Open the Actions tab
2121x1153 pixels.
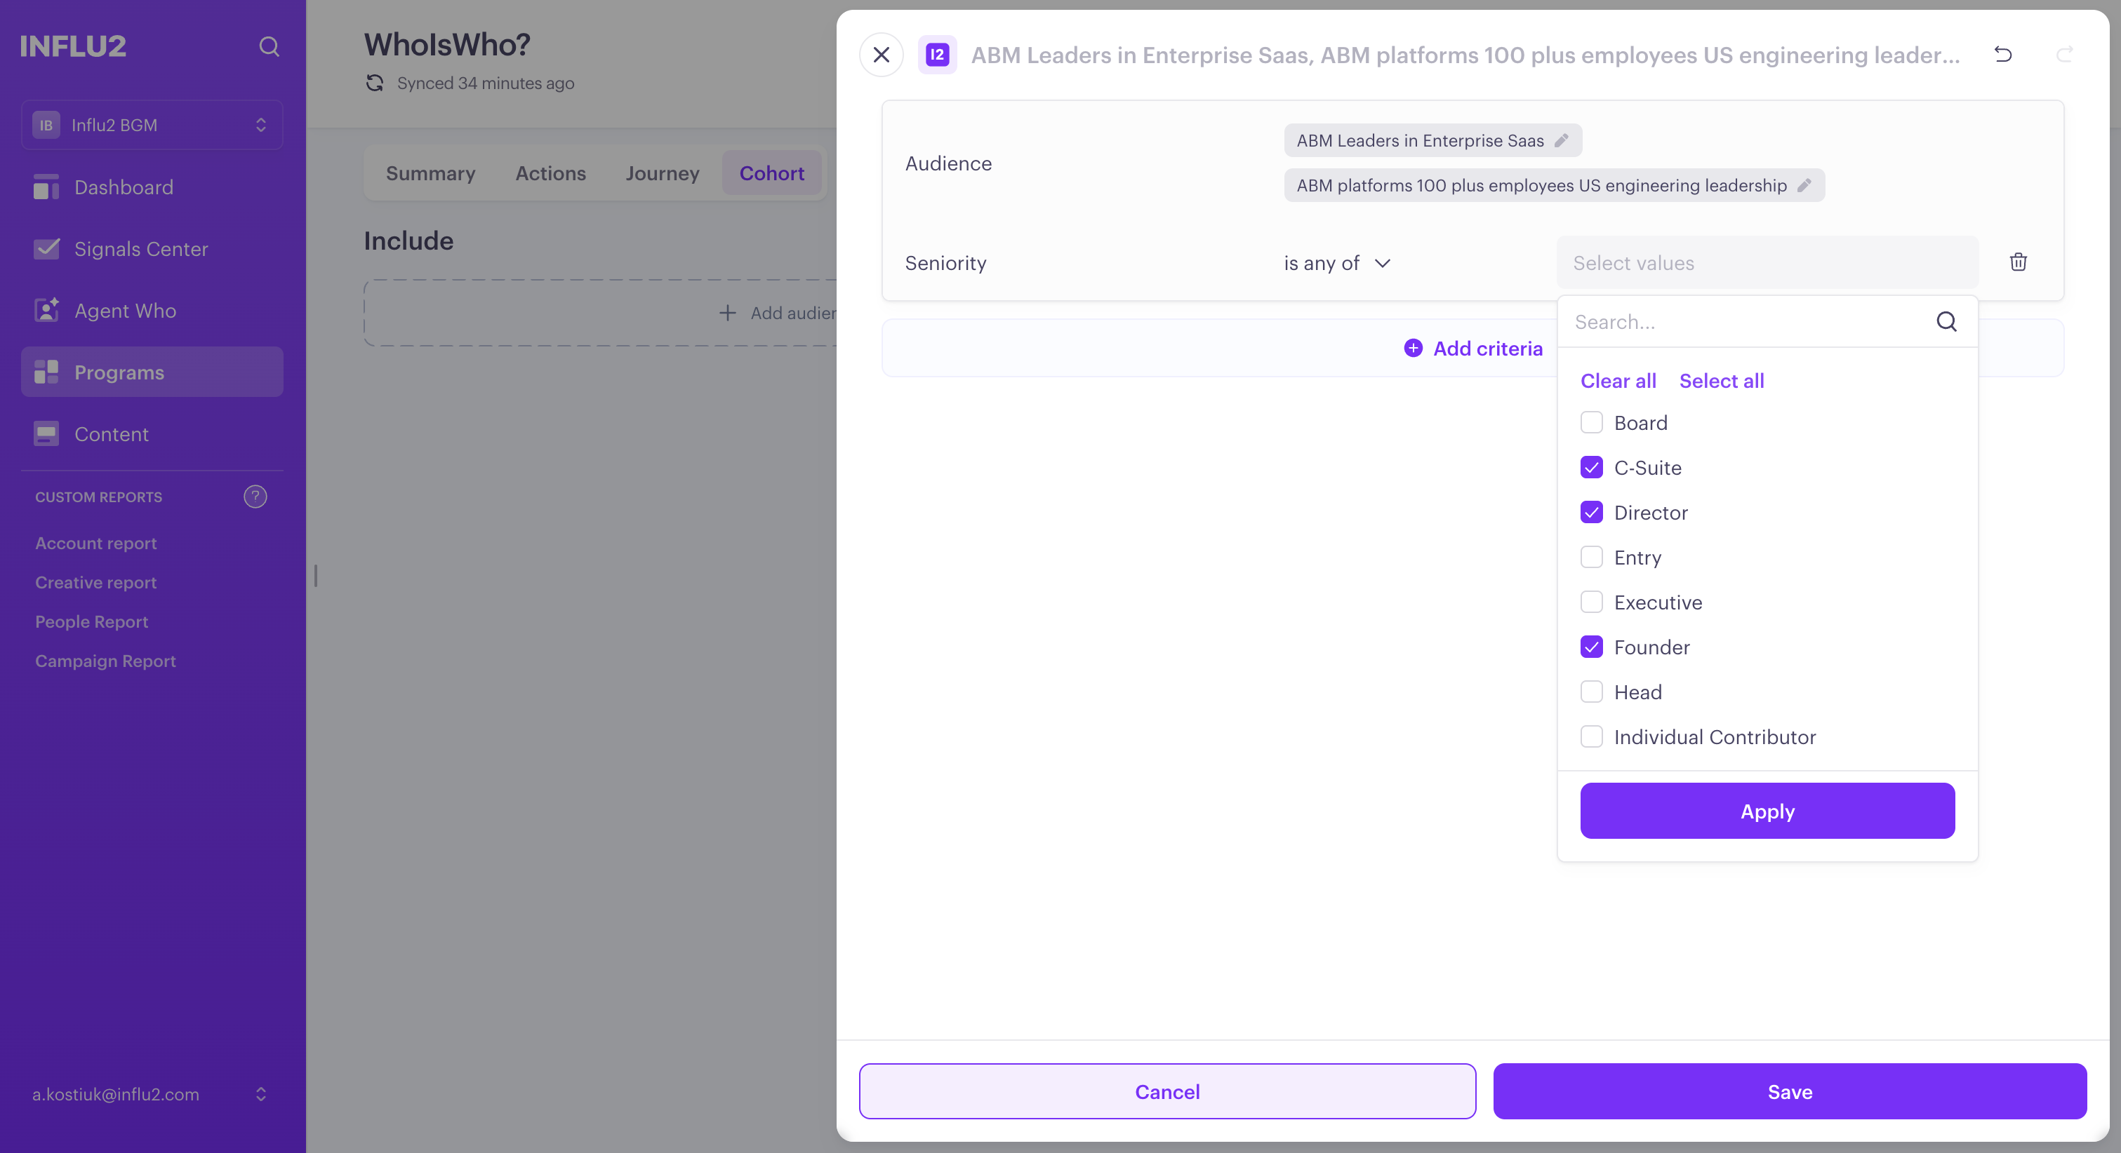(x=550, y=174)
